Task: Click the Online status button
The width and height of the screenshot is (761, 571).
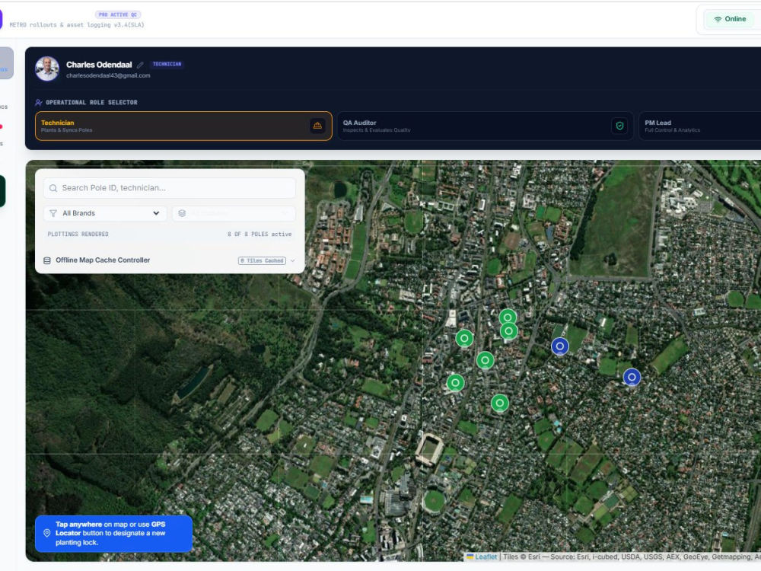Action: pyautogui.click(x=730, y=19)
